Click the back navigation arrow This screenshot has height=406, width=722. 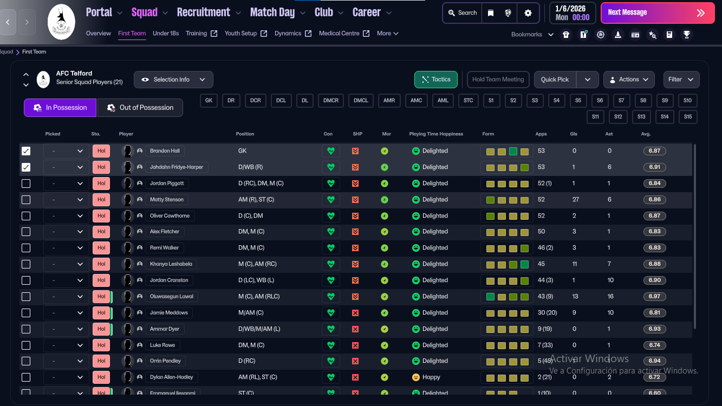8,22
